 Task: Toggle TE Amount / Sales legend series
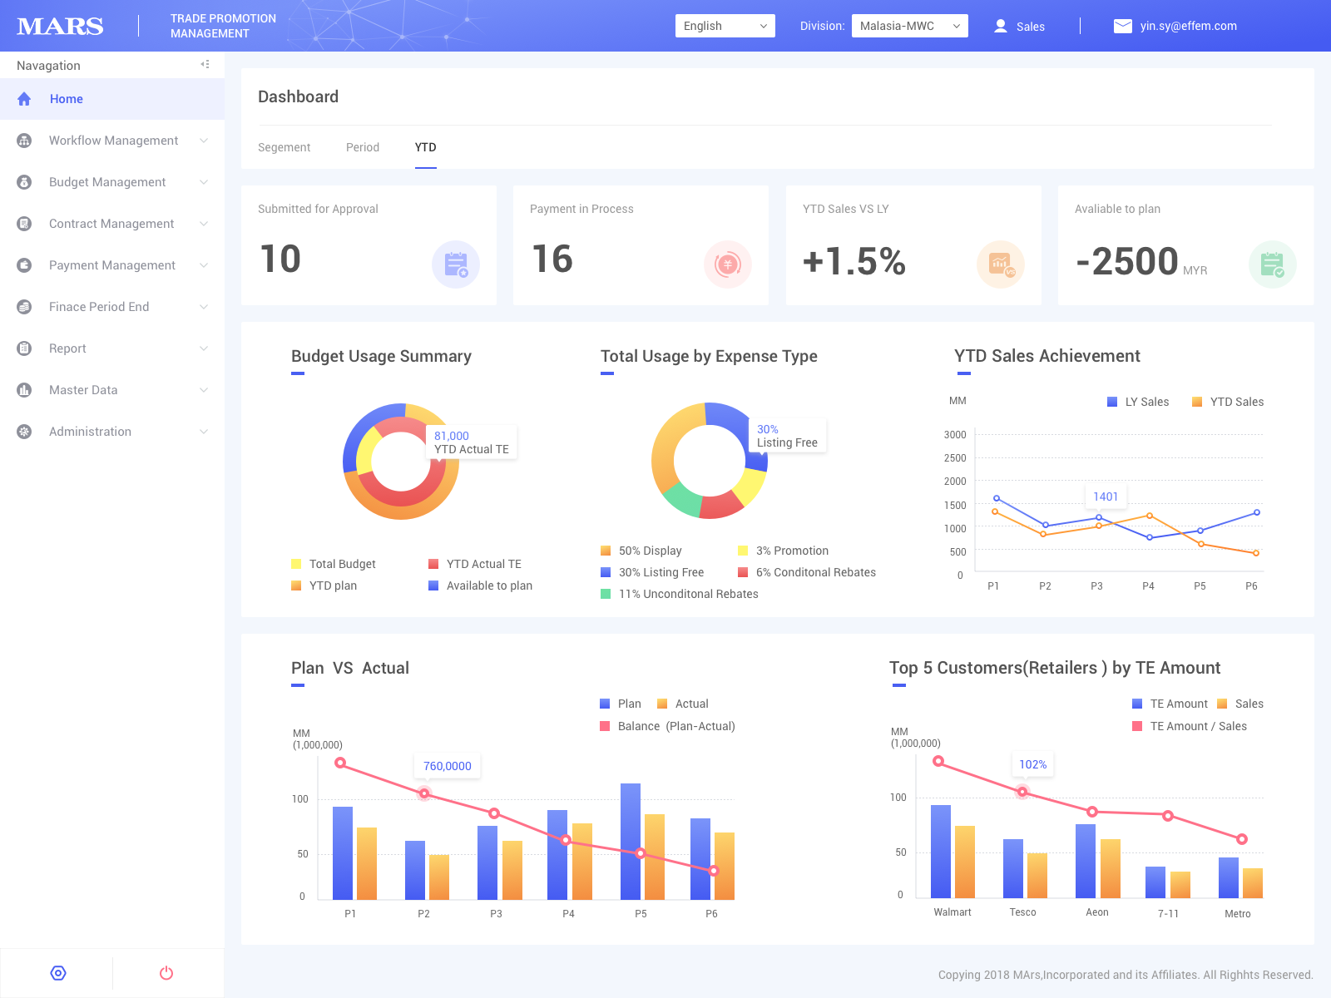click(1190, 726)
